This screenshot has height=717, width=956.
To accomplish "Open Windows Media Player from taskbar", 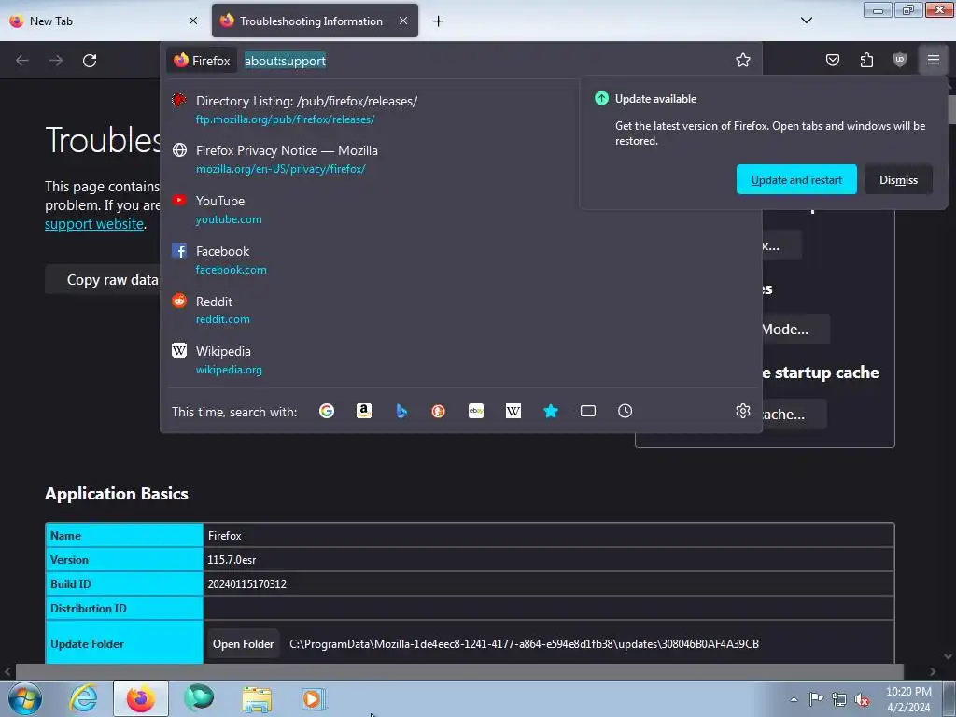I will click(x=313, y=698).
